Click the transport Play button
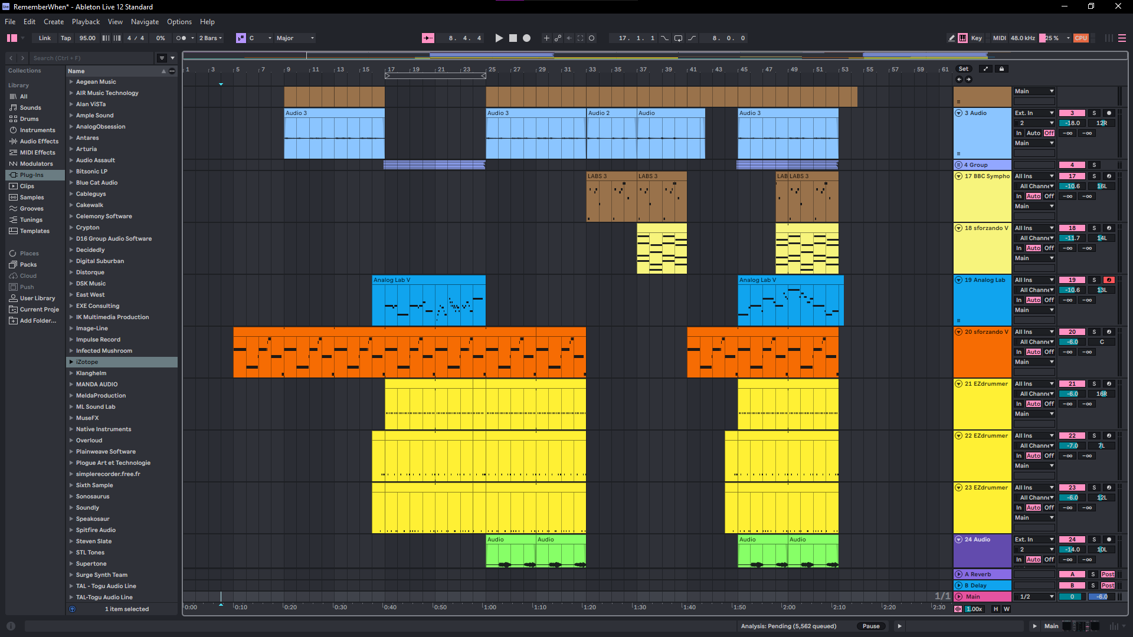 click(x=499, y=38)
